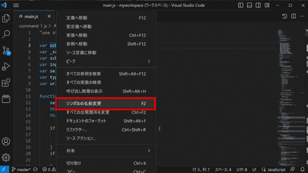
Task: Choose ソース定義に移動 menu entry
Action: coord(106,52)
